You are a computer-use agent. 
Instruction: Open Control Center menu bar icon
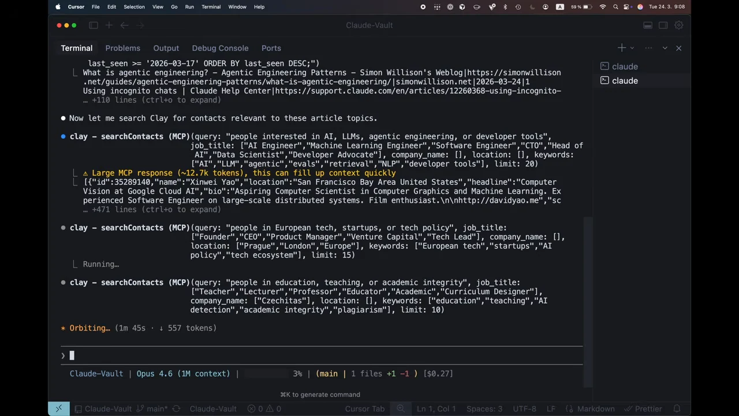click(x=628, y=7)
